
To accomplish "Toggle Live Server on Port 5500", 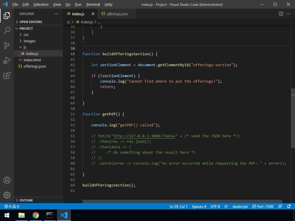I will (263, 206).
